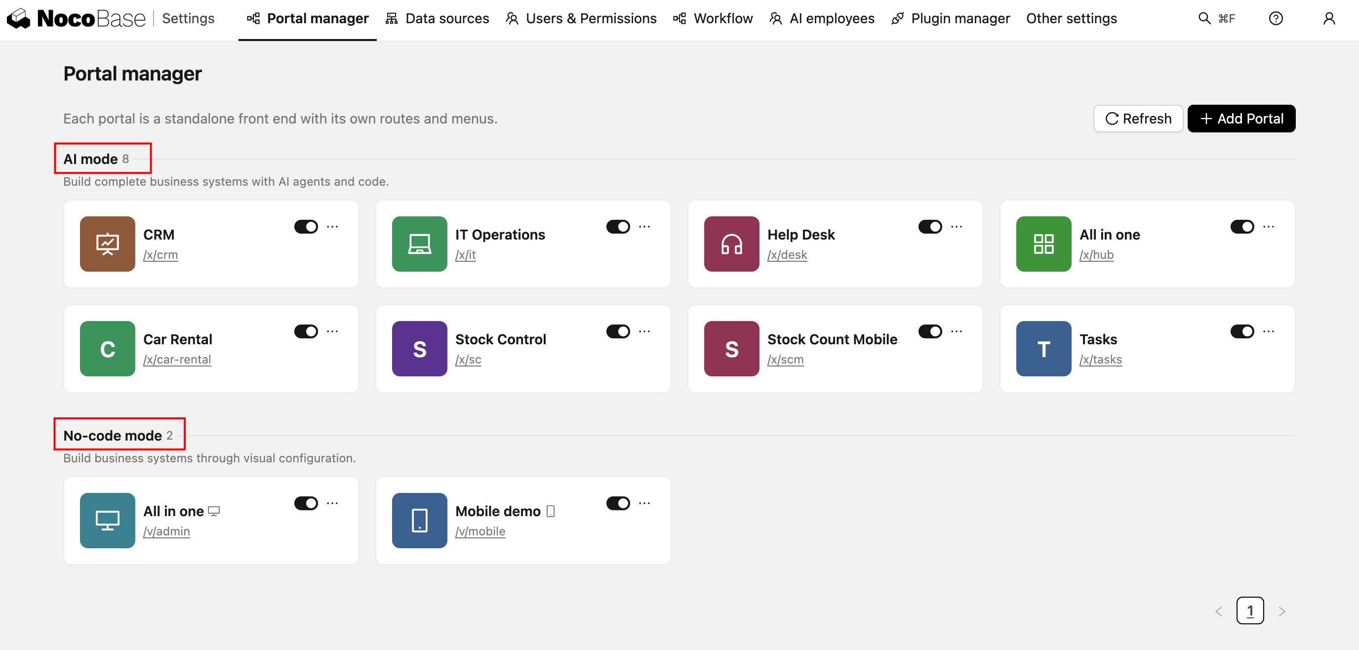Open the /x/hub link
Viewport: 1359px width, 650px height.
(1096, 255)
